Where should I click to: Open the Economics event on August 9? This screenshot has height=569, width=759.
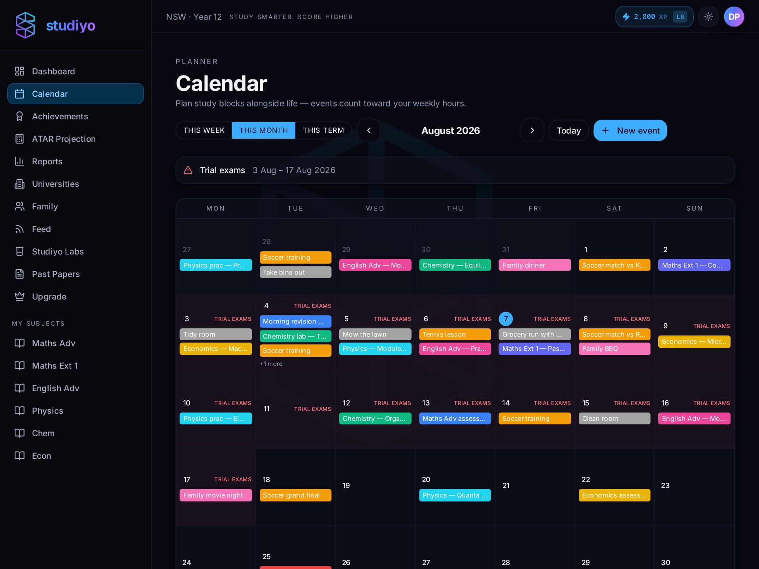click(694, 341)
